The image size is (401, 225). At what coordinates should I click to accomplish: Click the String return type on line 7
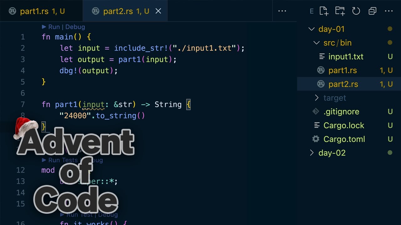tap(168, 104)
